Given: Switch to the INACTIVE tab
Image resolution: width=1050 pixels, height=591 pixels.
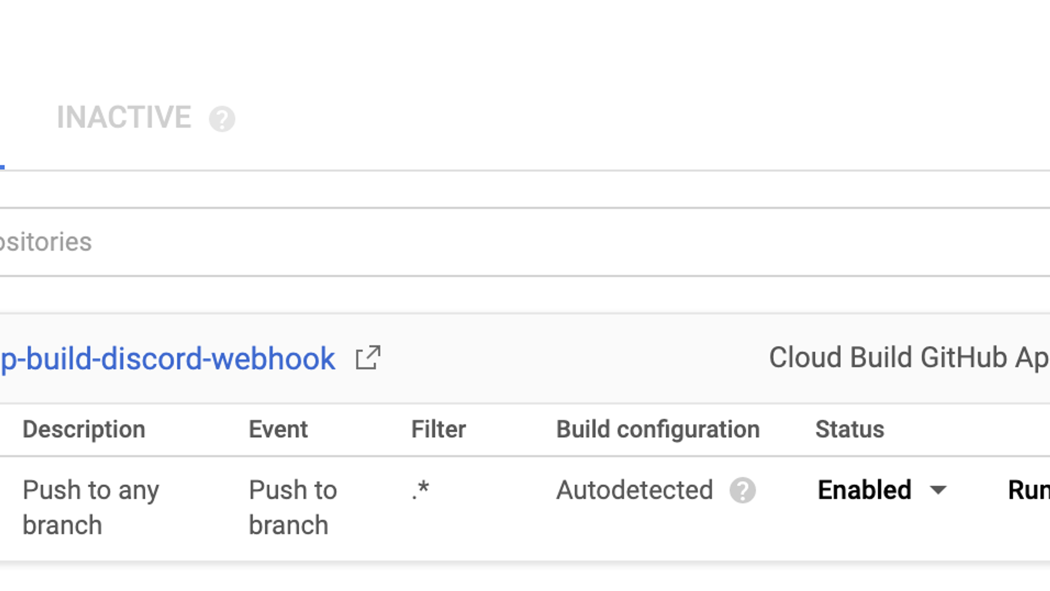Looking at the screenshot, I should tap(124, 118).
